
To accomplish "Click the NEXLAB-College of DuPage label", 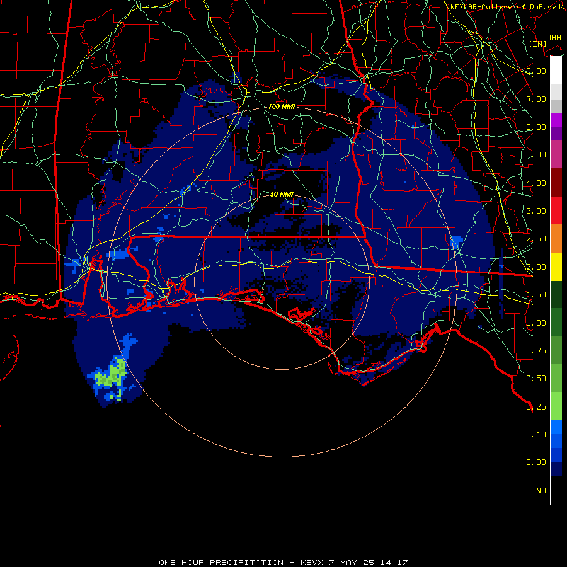I will 507,7.
